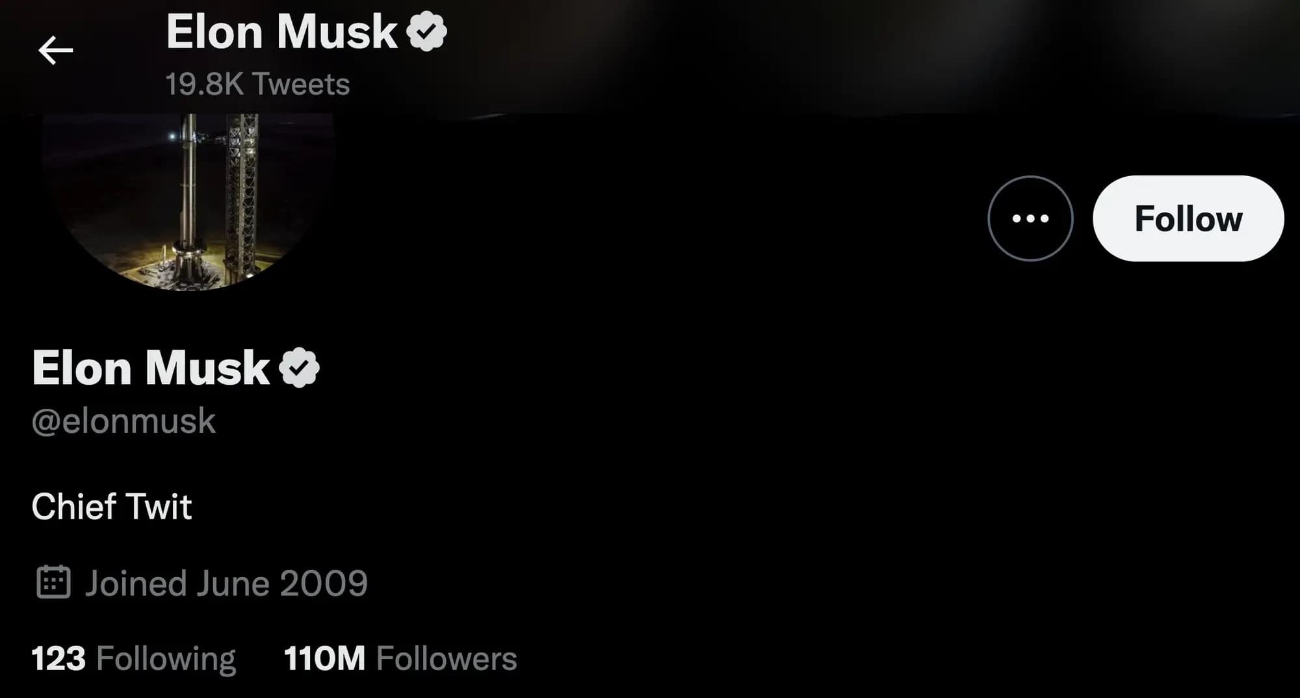1300x698 pixels.
Task: Open the Following list label
Action: (x=166, y=658)
